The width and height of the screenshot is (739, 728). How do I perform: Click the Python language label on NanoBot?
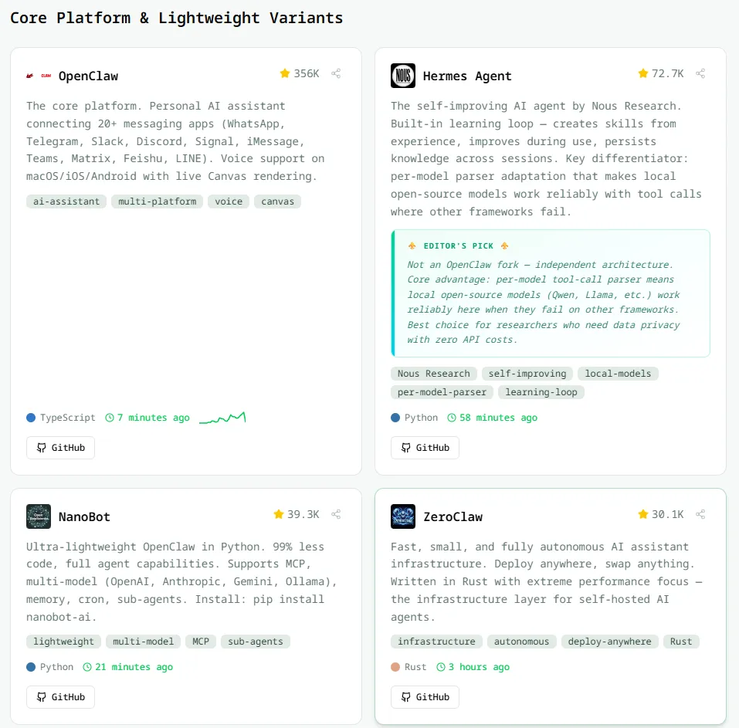click(x=50, y=667)
